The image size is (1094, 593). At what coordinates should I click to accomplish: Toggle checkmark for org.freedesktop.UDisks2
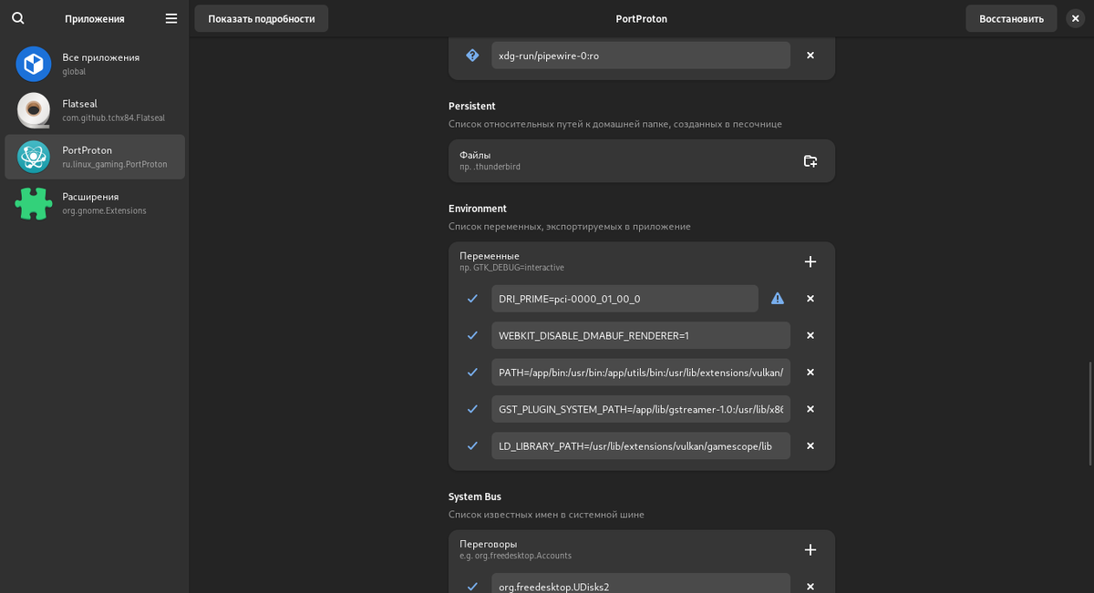tap(472, 587)
